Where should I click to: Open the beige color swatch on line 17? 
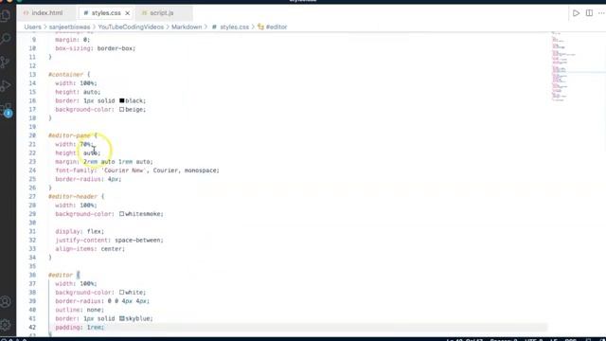point(122,110)
